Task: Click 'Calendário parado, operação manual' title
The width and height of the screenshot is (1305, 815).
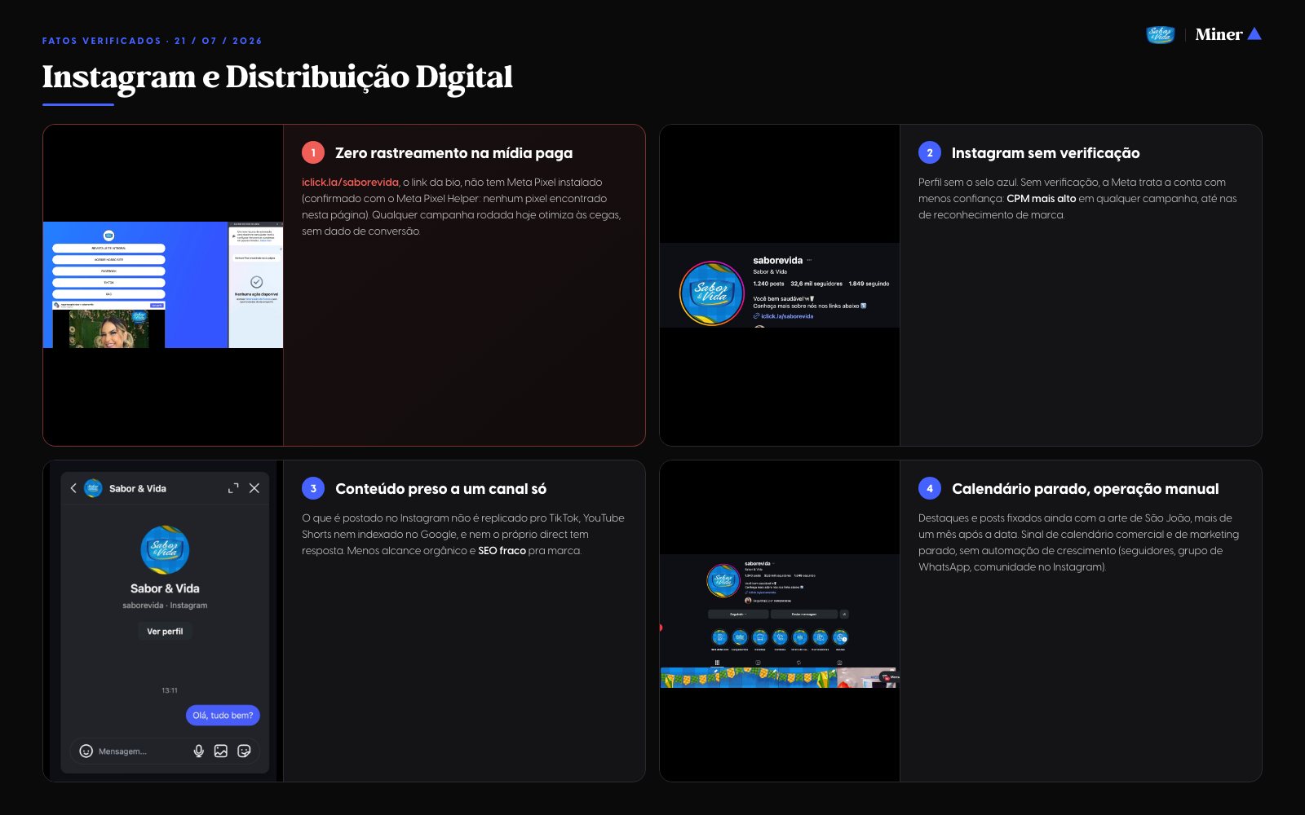Action: (x=1085, y=489)
